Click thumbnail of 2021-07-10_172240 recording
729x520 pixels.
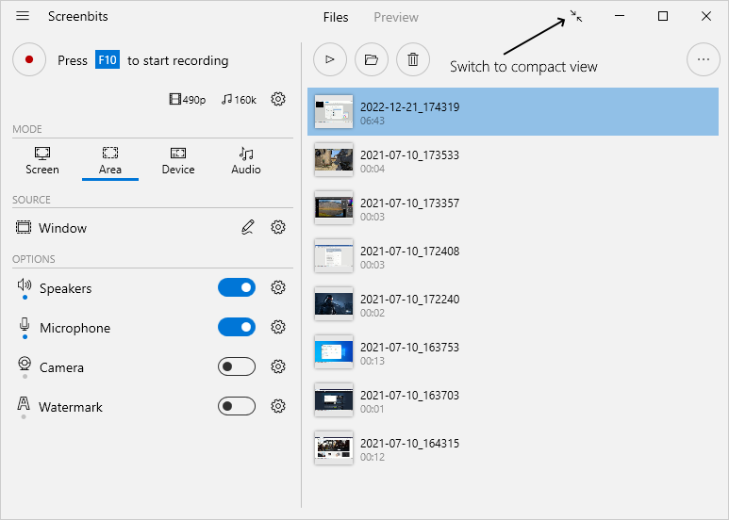coord(334,304)
